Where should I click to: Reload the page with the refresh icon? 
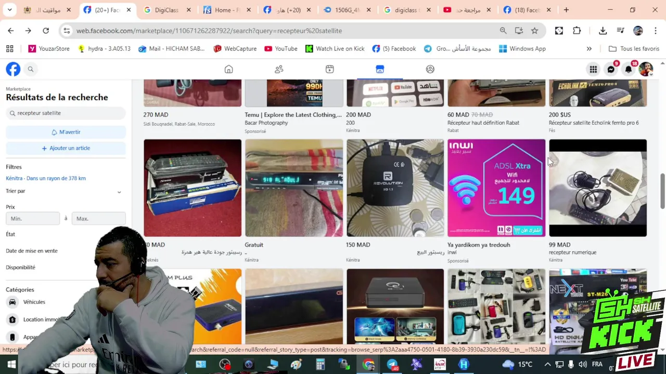tap(46, 31)
